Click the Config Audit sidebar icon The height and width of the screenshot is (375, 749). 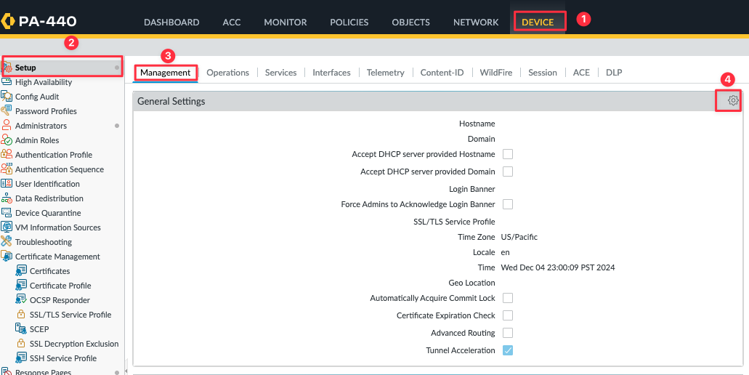(7, 97)
